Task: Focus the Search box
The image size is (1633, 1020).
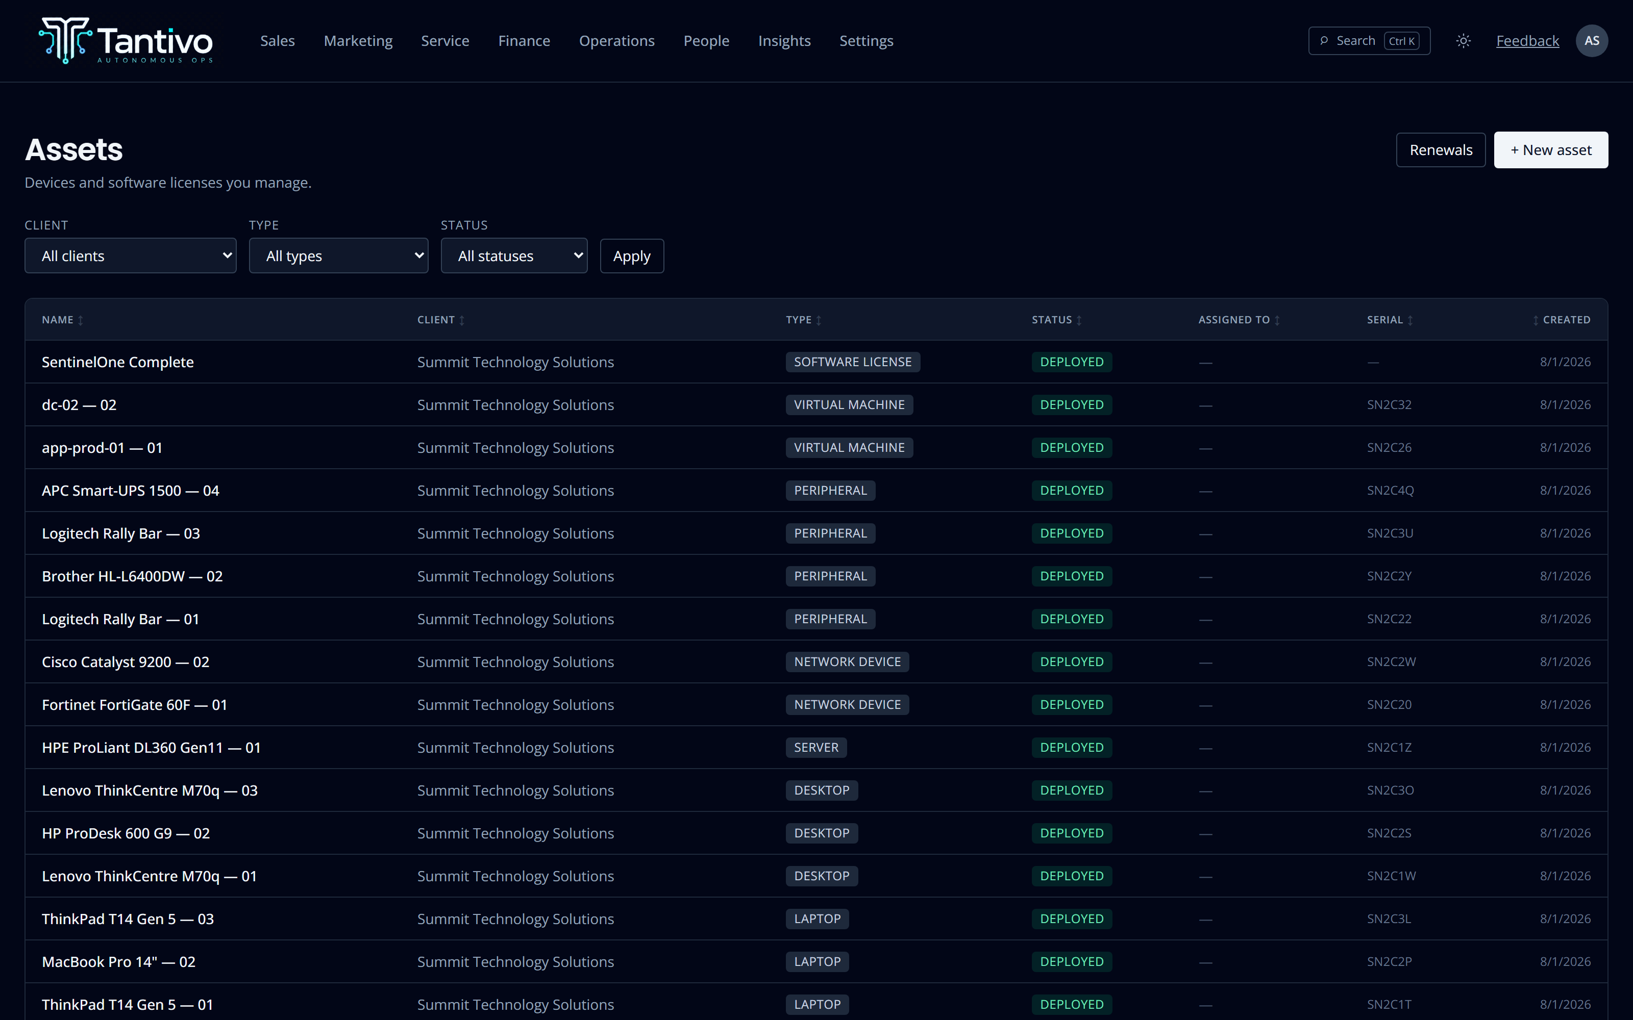Action: point(1369,41)
